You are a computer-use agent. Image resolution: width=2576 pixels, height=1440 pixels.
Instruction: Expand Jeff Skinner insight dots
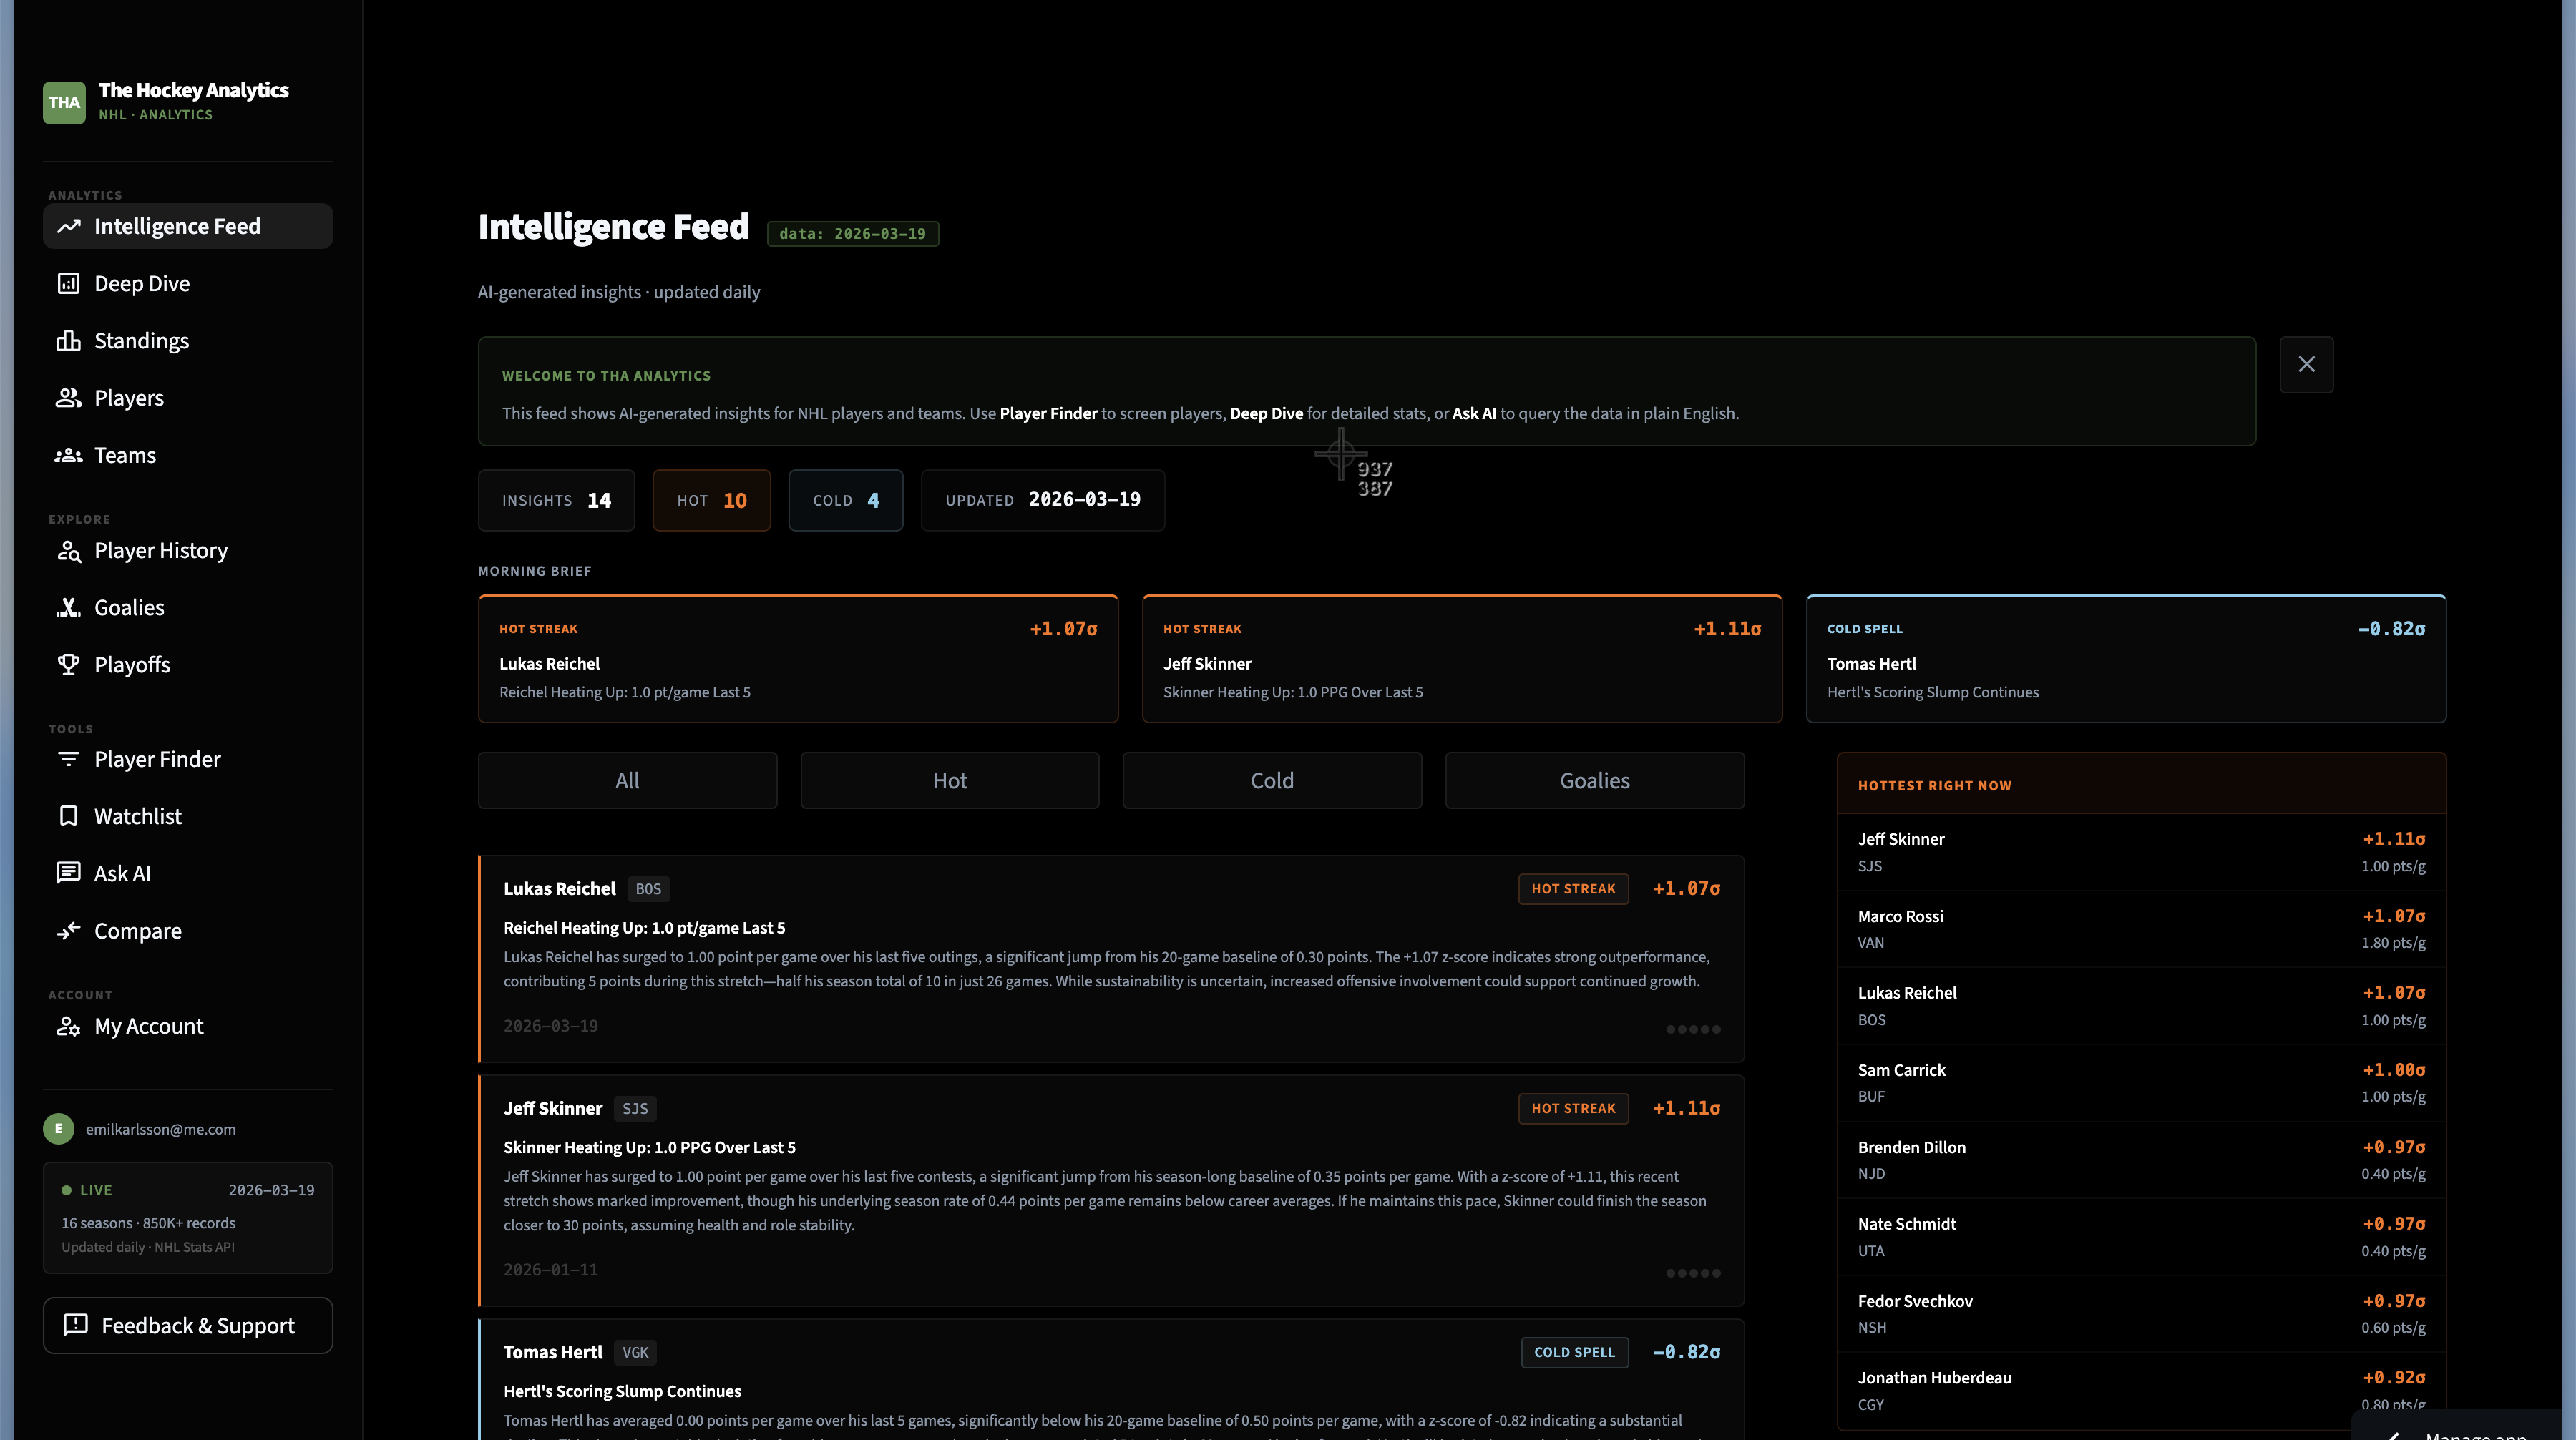(x=1693, y=1273)
